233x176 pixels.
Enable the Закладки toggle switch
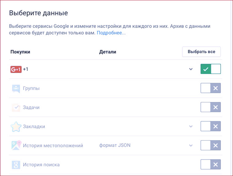click(x=211, y=126)
